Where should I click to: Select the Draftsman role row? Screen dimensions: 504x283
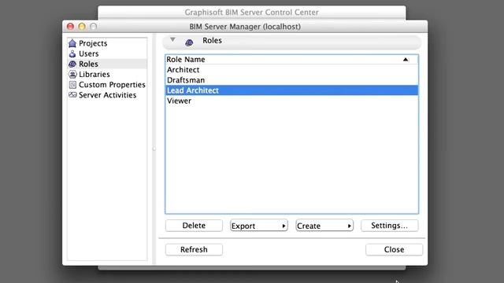(291, 80)
